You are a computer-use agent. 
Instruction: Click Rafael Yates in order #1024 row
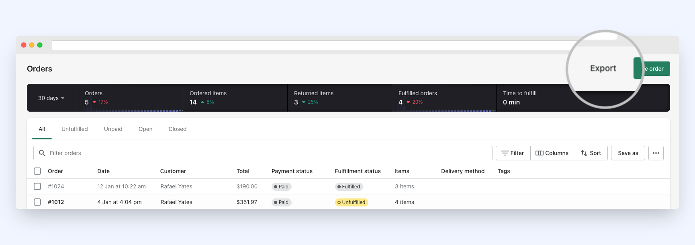tap(176, 186)
